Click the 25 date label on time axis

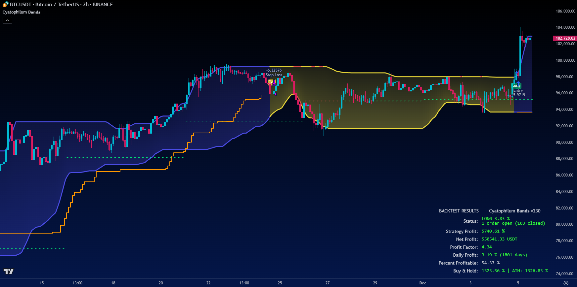280,283
